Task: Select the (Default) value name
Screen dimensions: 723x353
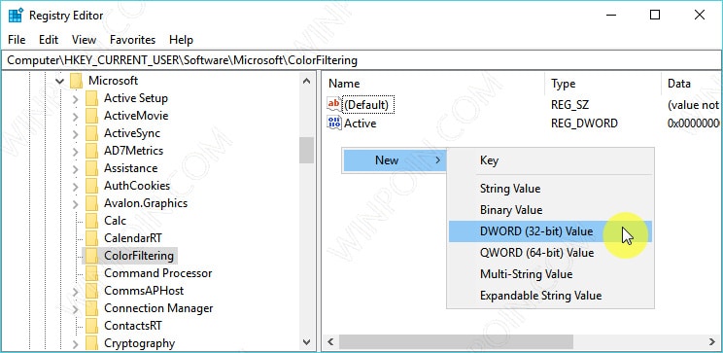Action: 366,105
